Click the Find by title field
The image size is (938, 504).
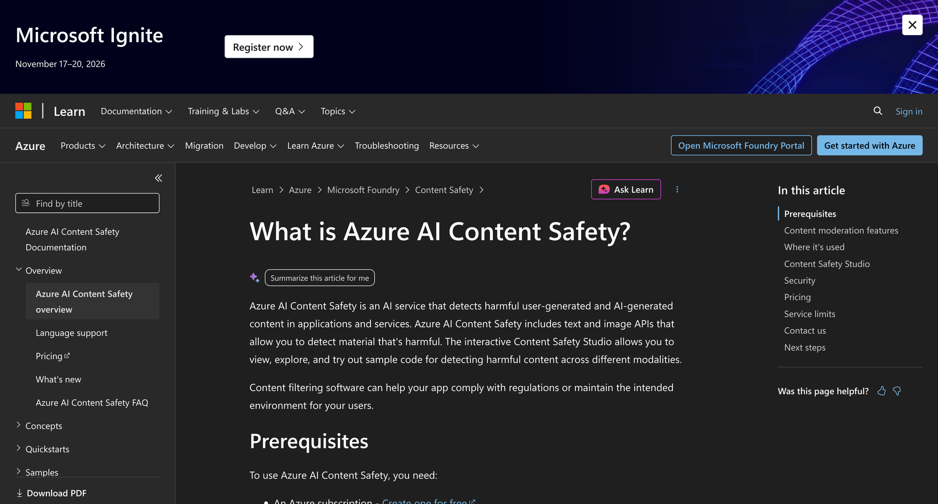click(x=87, y=203)
